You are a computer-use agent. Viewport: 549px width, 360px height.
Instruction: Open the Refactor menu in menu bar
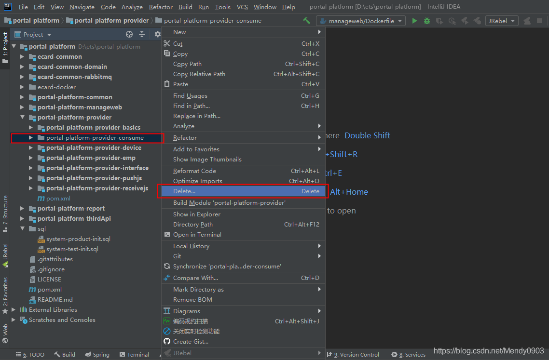[161, 7]
